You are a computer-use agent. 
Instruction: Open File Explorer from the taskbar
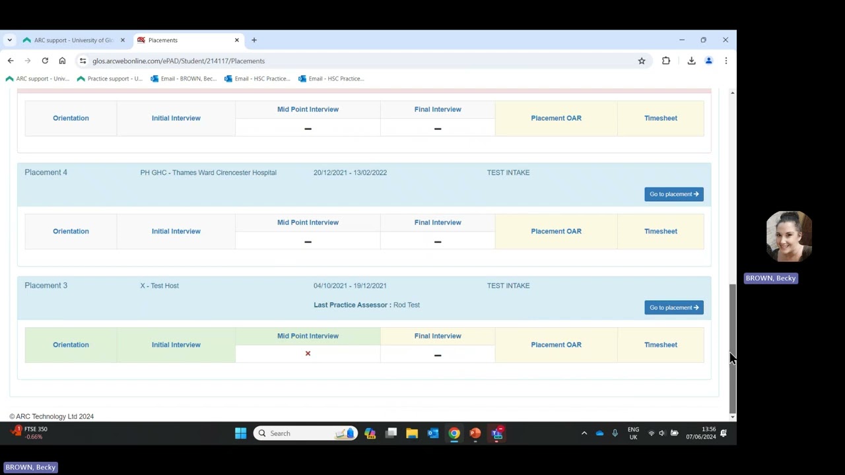click(412, 433)
